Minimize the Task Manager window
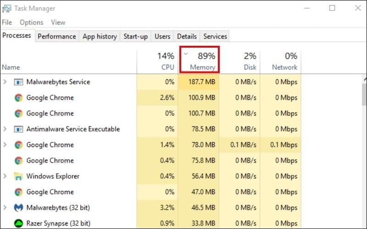 (307, 8)
